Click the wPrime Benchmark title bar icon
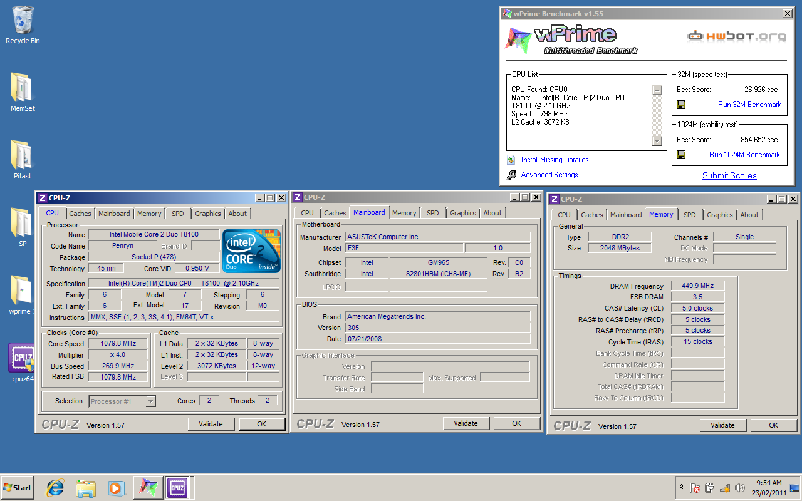This screenshot has width=802, height=501. tap(508, 14)
